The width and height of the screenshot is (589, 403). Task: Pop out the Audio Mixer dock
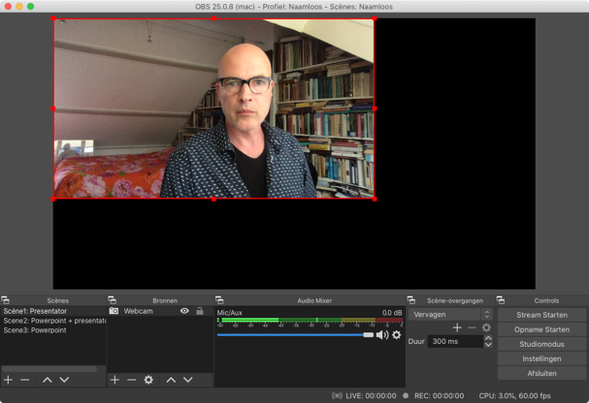[219, 300]
